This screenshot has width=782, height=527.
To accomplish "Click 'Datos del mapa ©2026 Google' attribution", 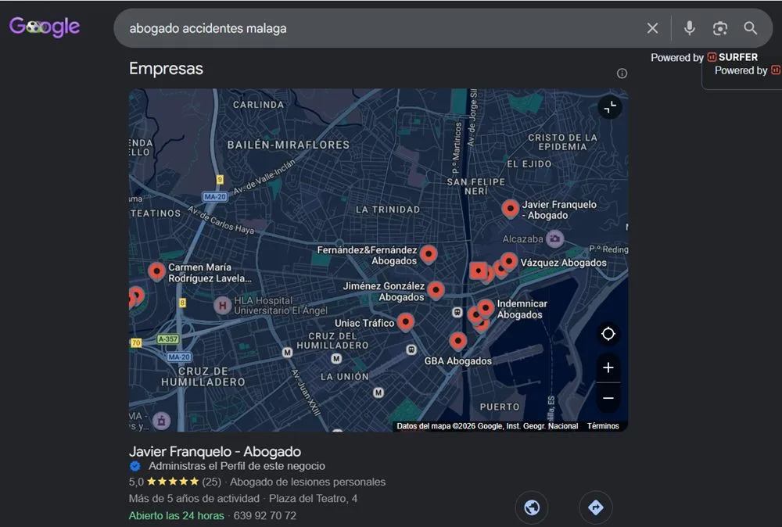I will click(x=487, y=426).
